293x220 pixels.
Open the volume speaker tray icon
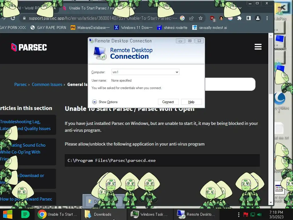pos(259,215)
